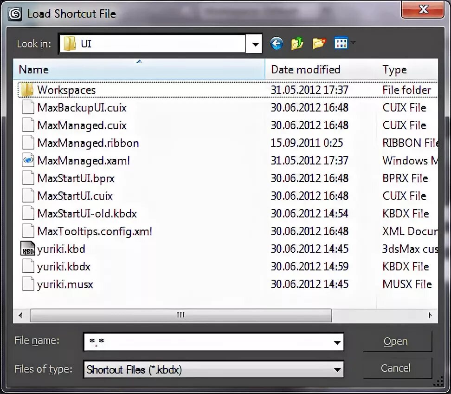Click the MaxStartUI-old.kbdx file icon
This screenshot has height=394, width=451.
coord(28,213)
